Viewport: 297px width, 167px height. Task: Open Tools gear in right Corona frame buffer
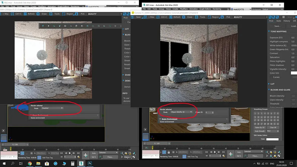(196, 17)
